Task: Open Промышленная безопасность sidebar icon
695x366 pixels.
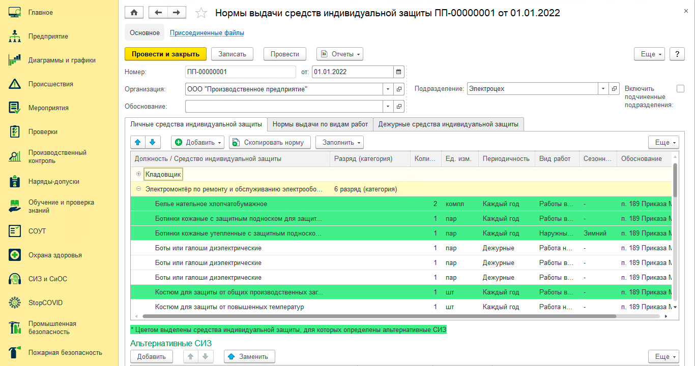Action: [15, 327]
